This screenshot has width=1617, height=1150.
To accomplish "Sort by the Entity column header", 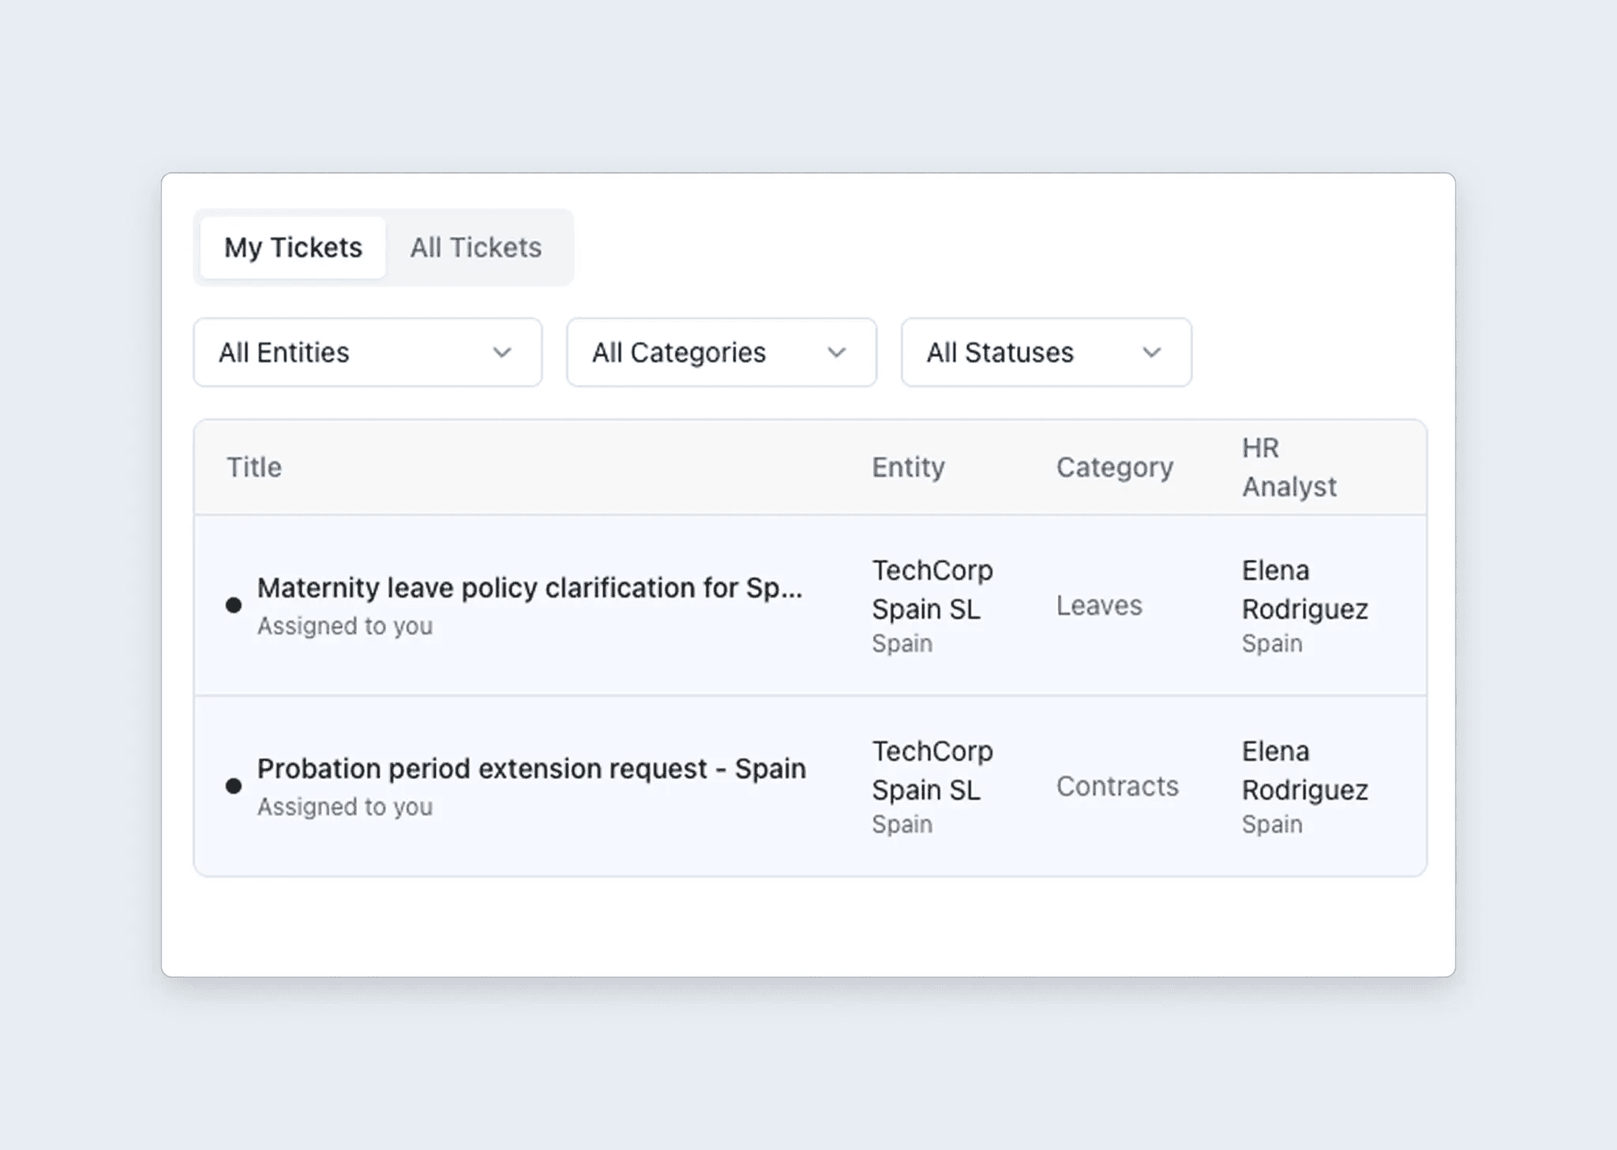I will 908,467.
